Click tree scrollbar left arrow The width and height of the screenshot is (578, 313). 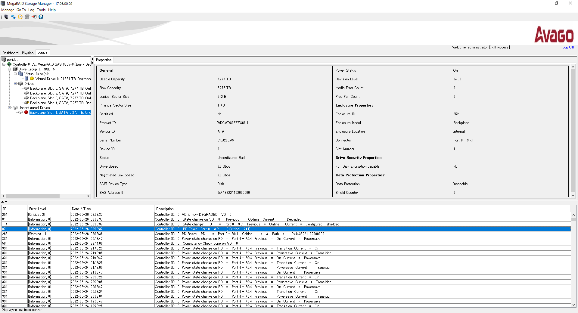(x=4, y=196)
